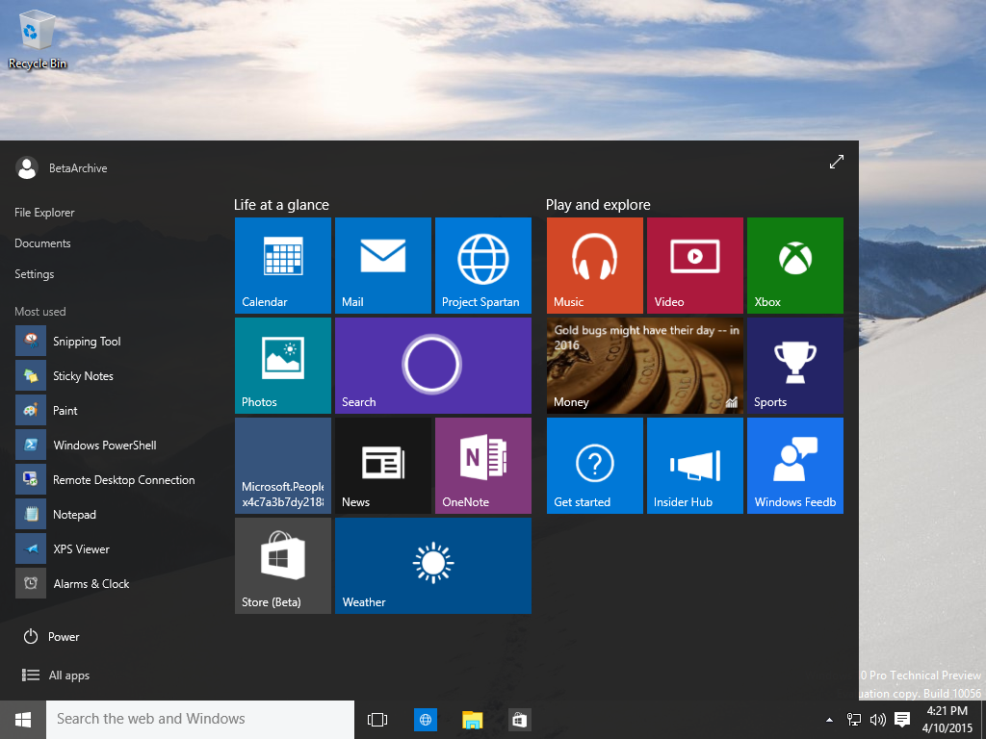Viewport: 986px width, 739px height.
Task: Launch Snipping Tool from Most used
Action: pyautogui.click(x=87, y=342)
